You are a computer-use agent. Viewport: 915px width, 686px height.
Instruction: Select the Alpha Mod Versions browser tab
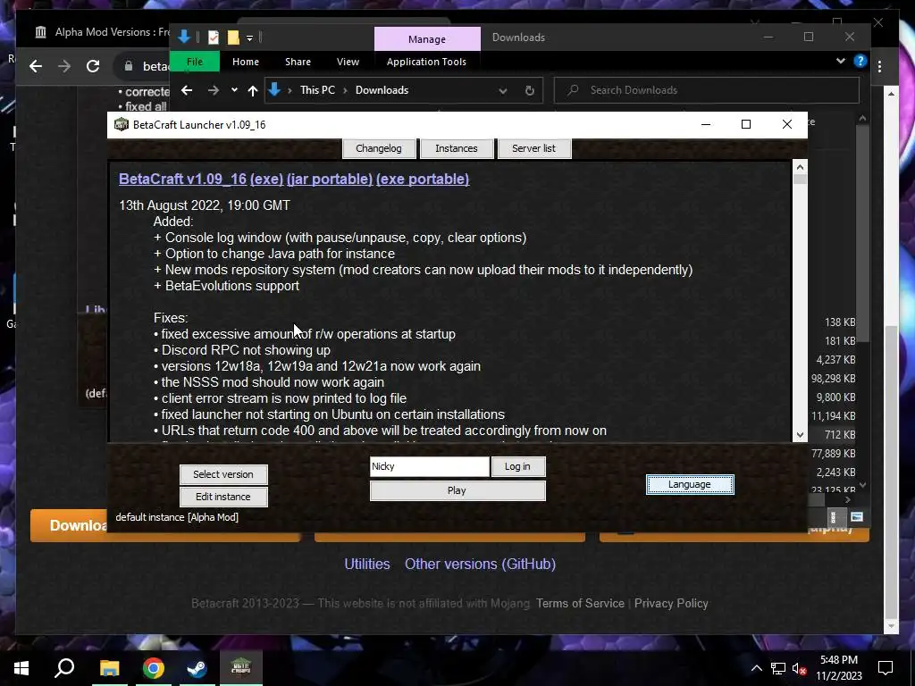coord(102,32)
